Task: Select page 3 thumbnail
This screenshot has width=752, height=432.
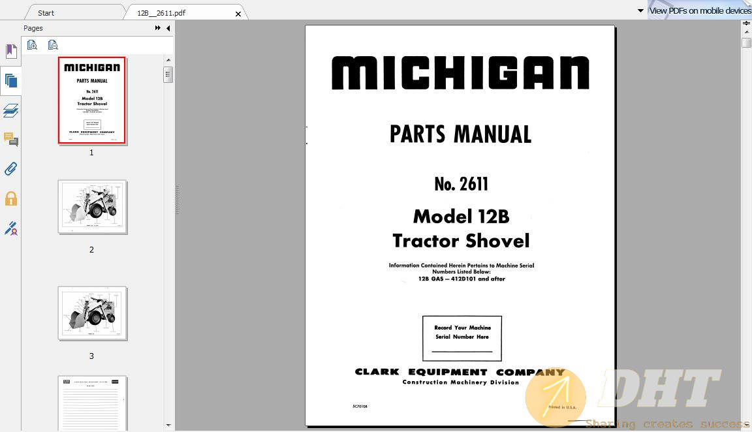Action: pyautogui.click(x=92, y=313)
